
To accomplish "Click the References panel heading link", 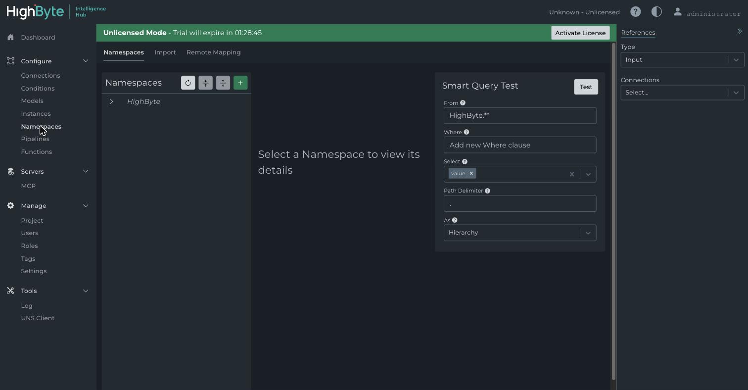I will 638,33.
